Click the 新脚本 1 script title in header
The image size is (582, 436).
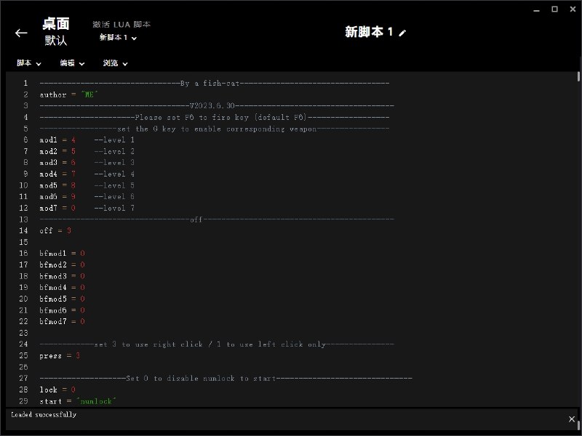click(x=369, y=32)
